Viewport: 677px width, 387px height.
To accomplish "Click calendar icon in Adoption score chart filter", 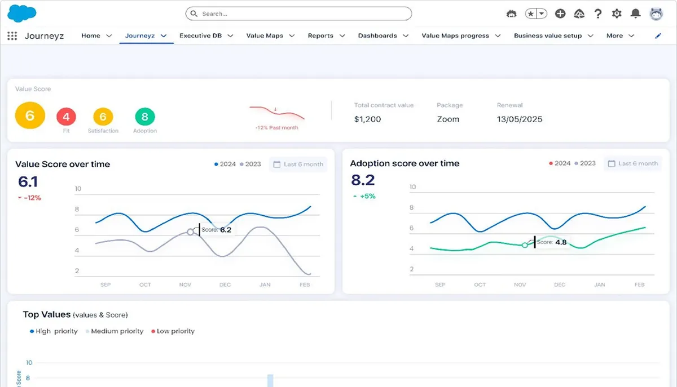I will pos(612,163).
